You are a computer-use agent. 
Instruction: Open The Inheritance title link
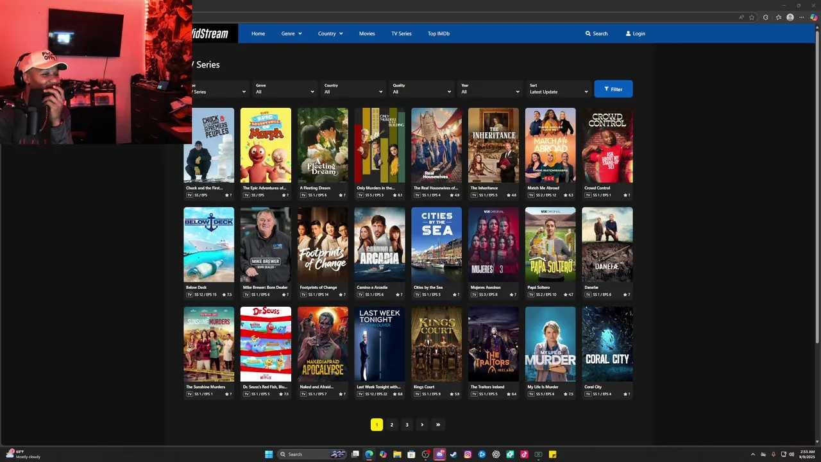coord(484,188)
